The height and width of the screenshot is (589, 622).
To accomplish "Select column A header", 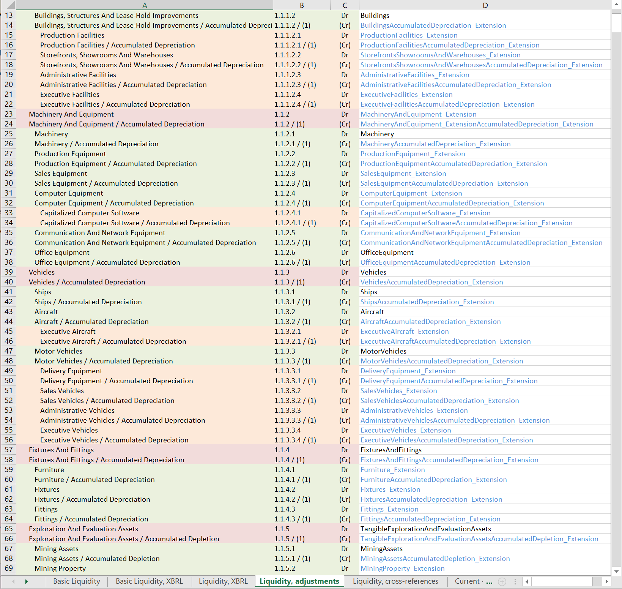I will (x=145, y=5).
